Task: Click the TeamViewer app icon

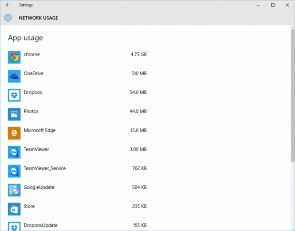Action: coord(14,152)
